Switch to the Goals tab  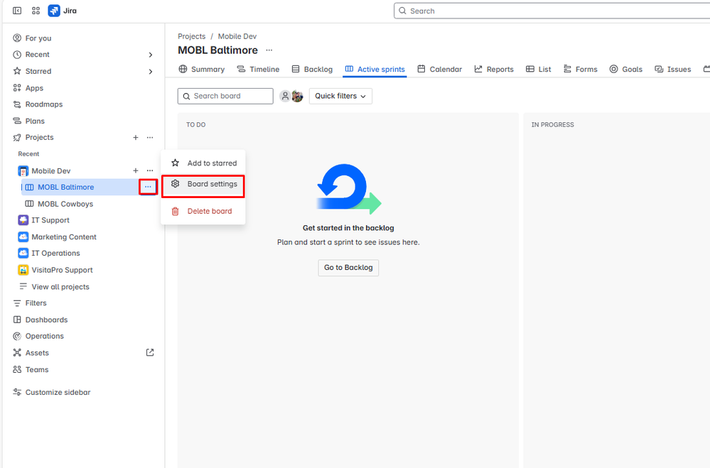pyautogui.click(x=625, y=70)
